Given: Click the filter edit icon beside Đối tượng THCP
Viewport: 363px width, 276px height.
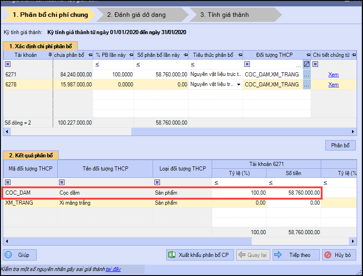Looking at the screenshot, I should (307, 64).
